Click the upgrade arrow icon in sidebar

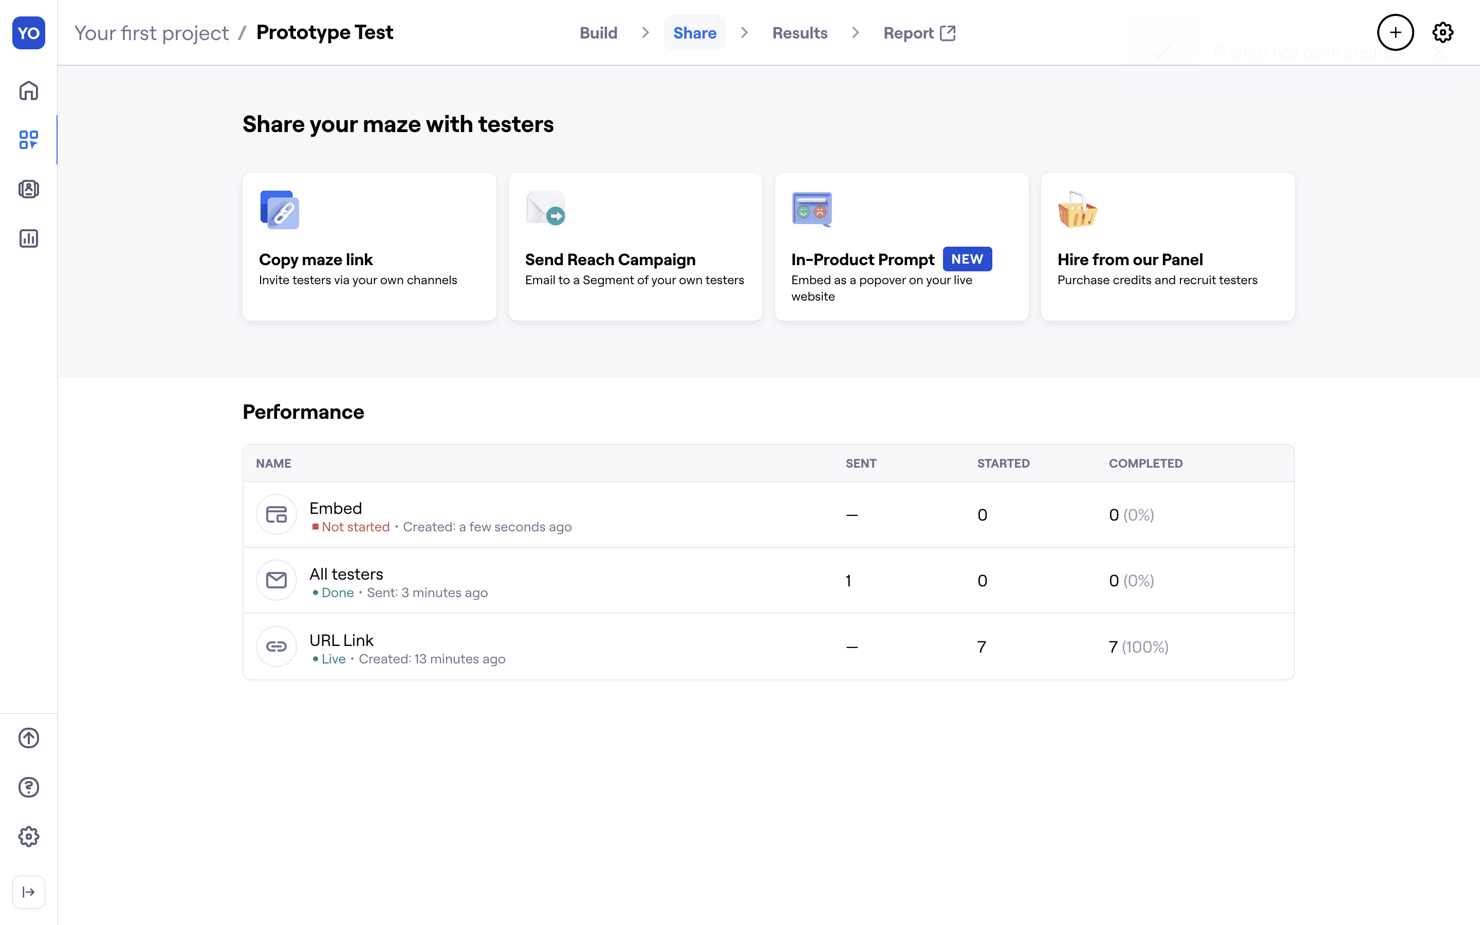(29, 738)
